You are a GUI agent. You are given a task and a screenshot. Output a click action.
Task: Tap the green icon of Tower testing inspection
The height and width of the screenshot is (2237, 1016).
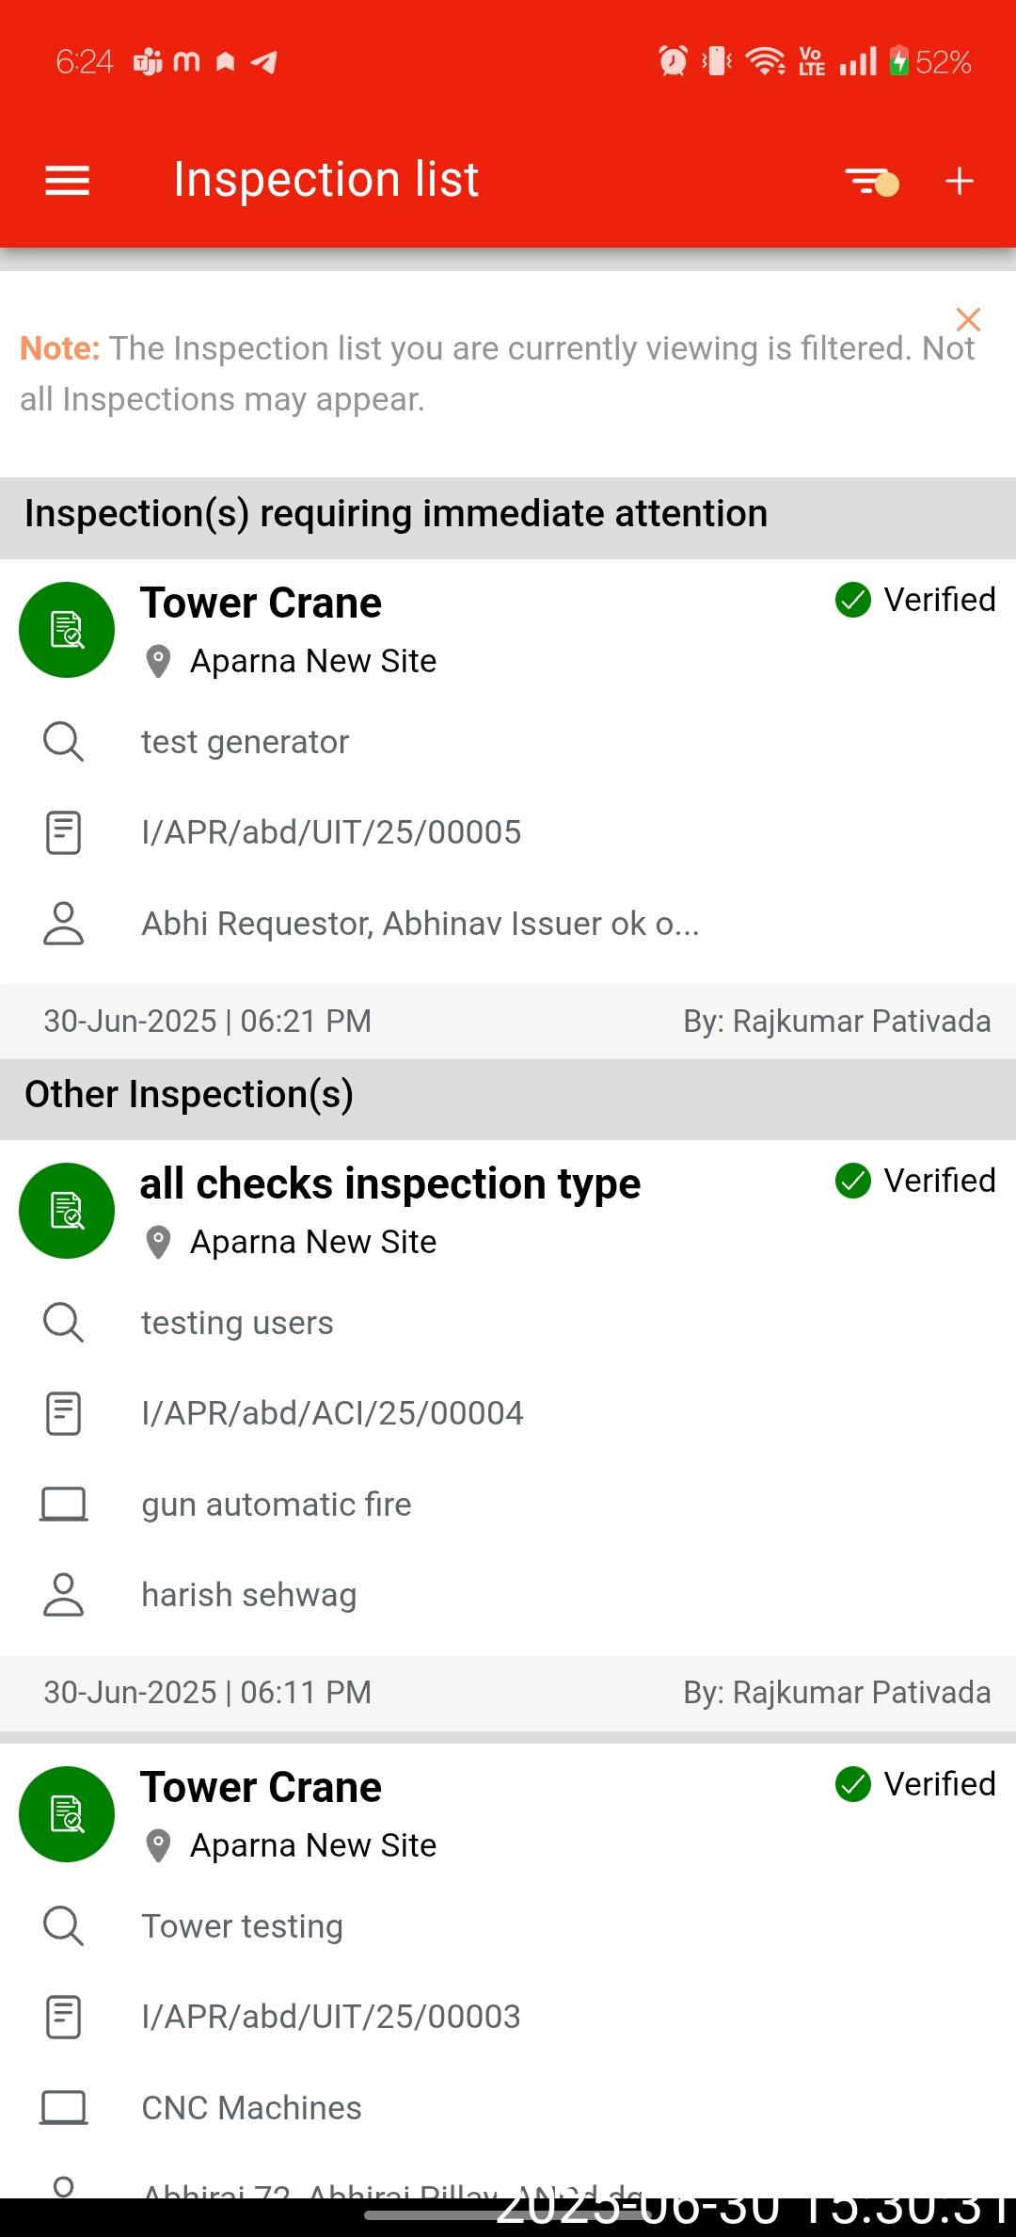click(x=67, y=1814)
